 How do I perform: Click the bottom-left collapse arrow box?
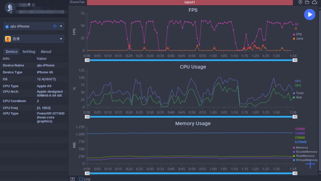(x=73, y=179)
